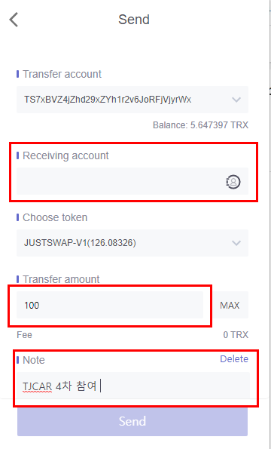
Task: Click the Receiving account heading
Action: pos(65,155)
